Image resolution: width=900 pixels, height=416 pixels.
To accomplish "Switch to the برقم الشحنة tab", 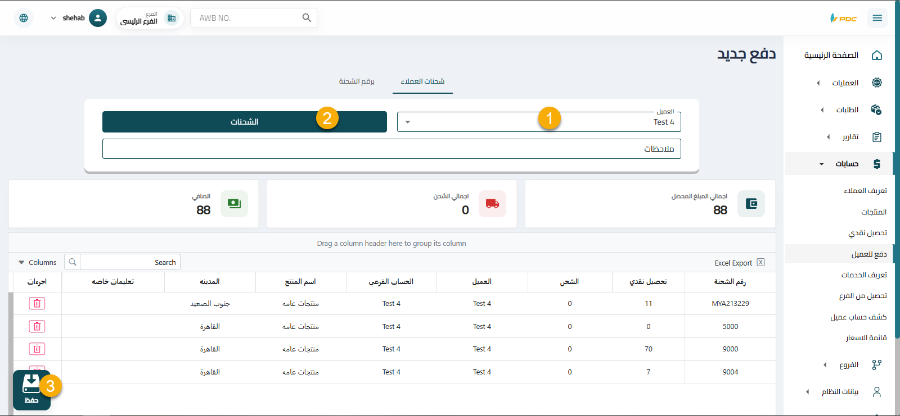I will point(357,81).
